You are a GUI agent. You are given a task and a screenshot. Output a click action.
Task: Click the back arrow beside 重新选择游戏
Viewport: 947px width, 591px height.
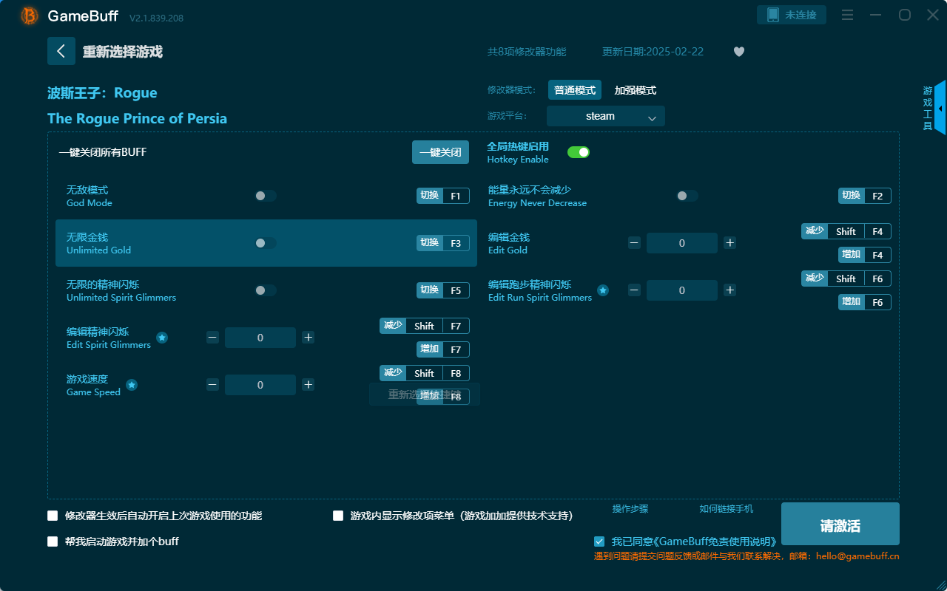[x=61, y=50]
